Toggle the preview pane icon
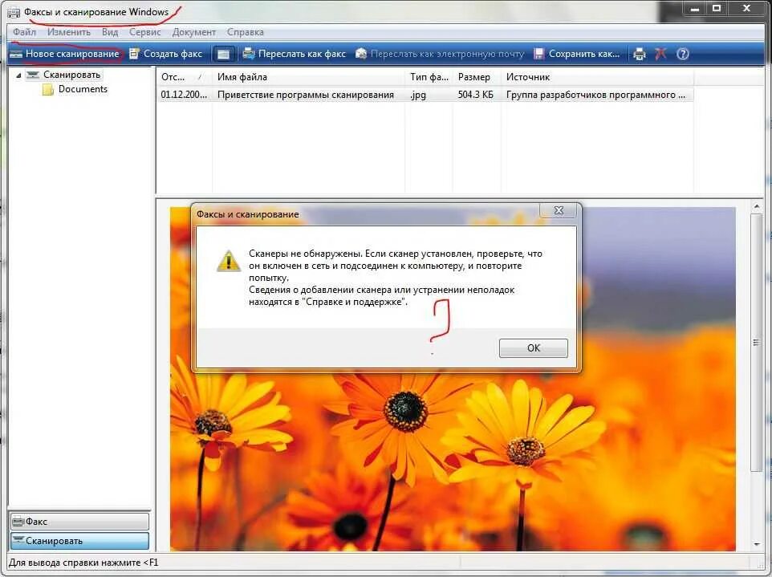This screenshot has height=577, width=772. click(x=223, y=54)
